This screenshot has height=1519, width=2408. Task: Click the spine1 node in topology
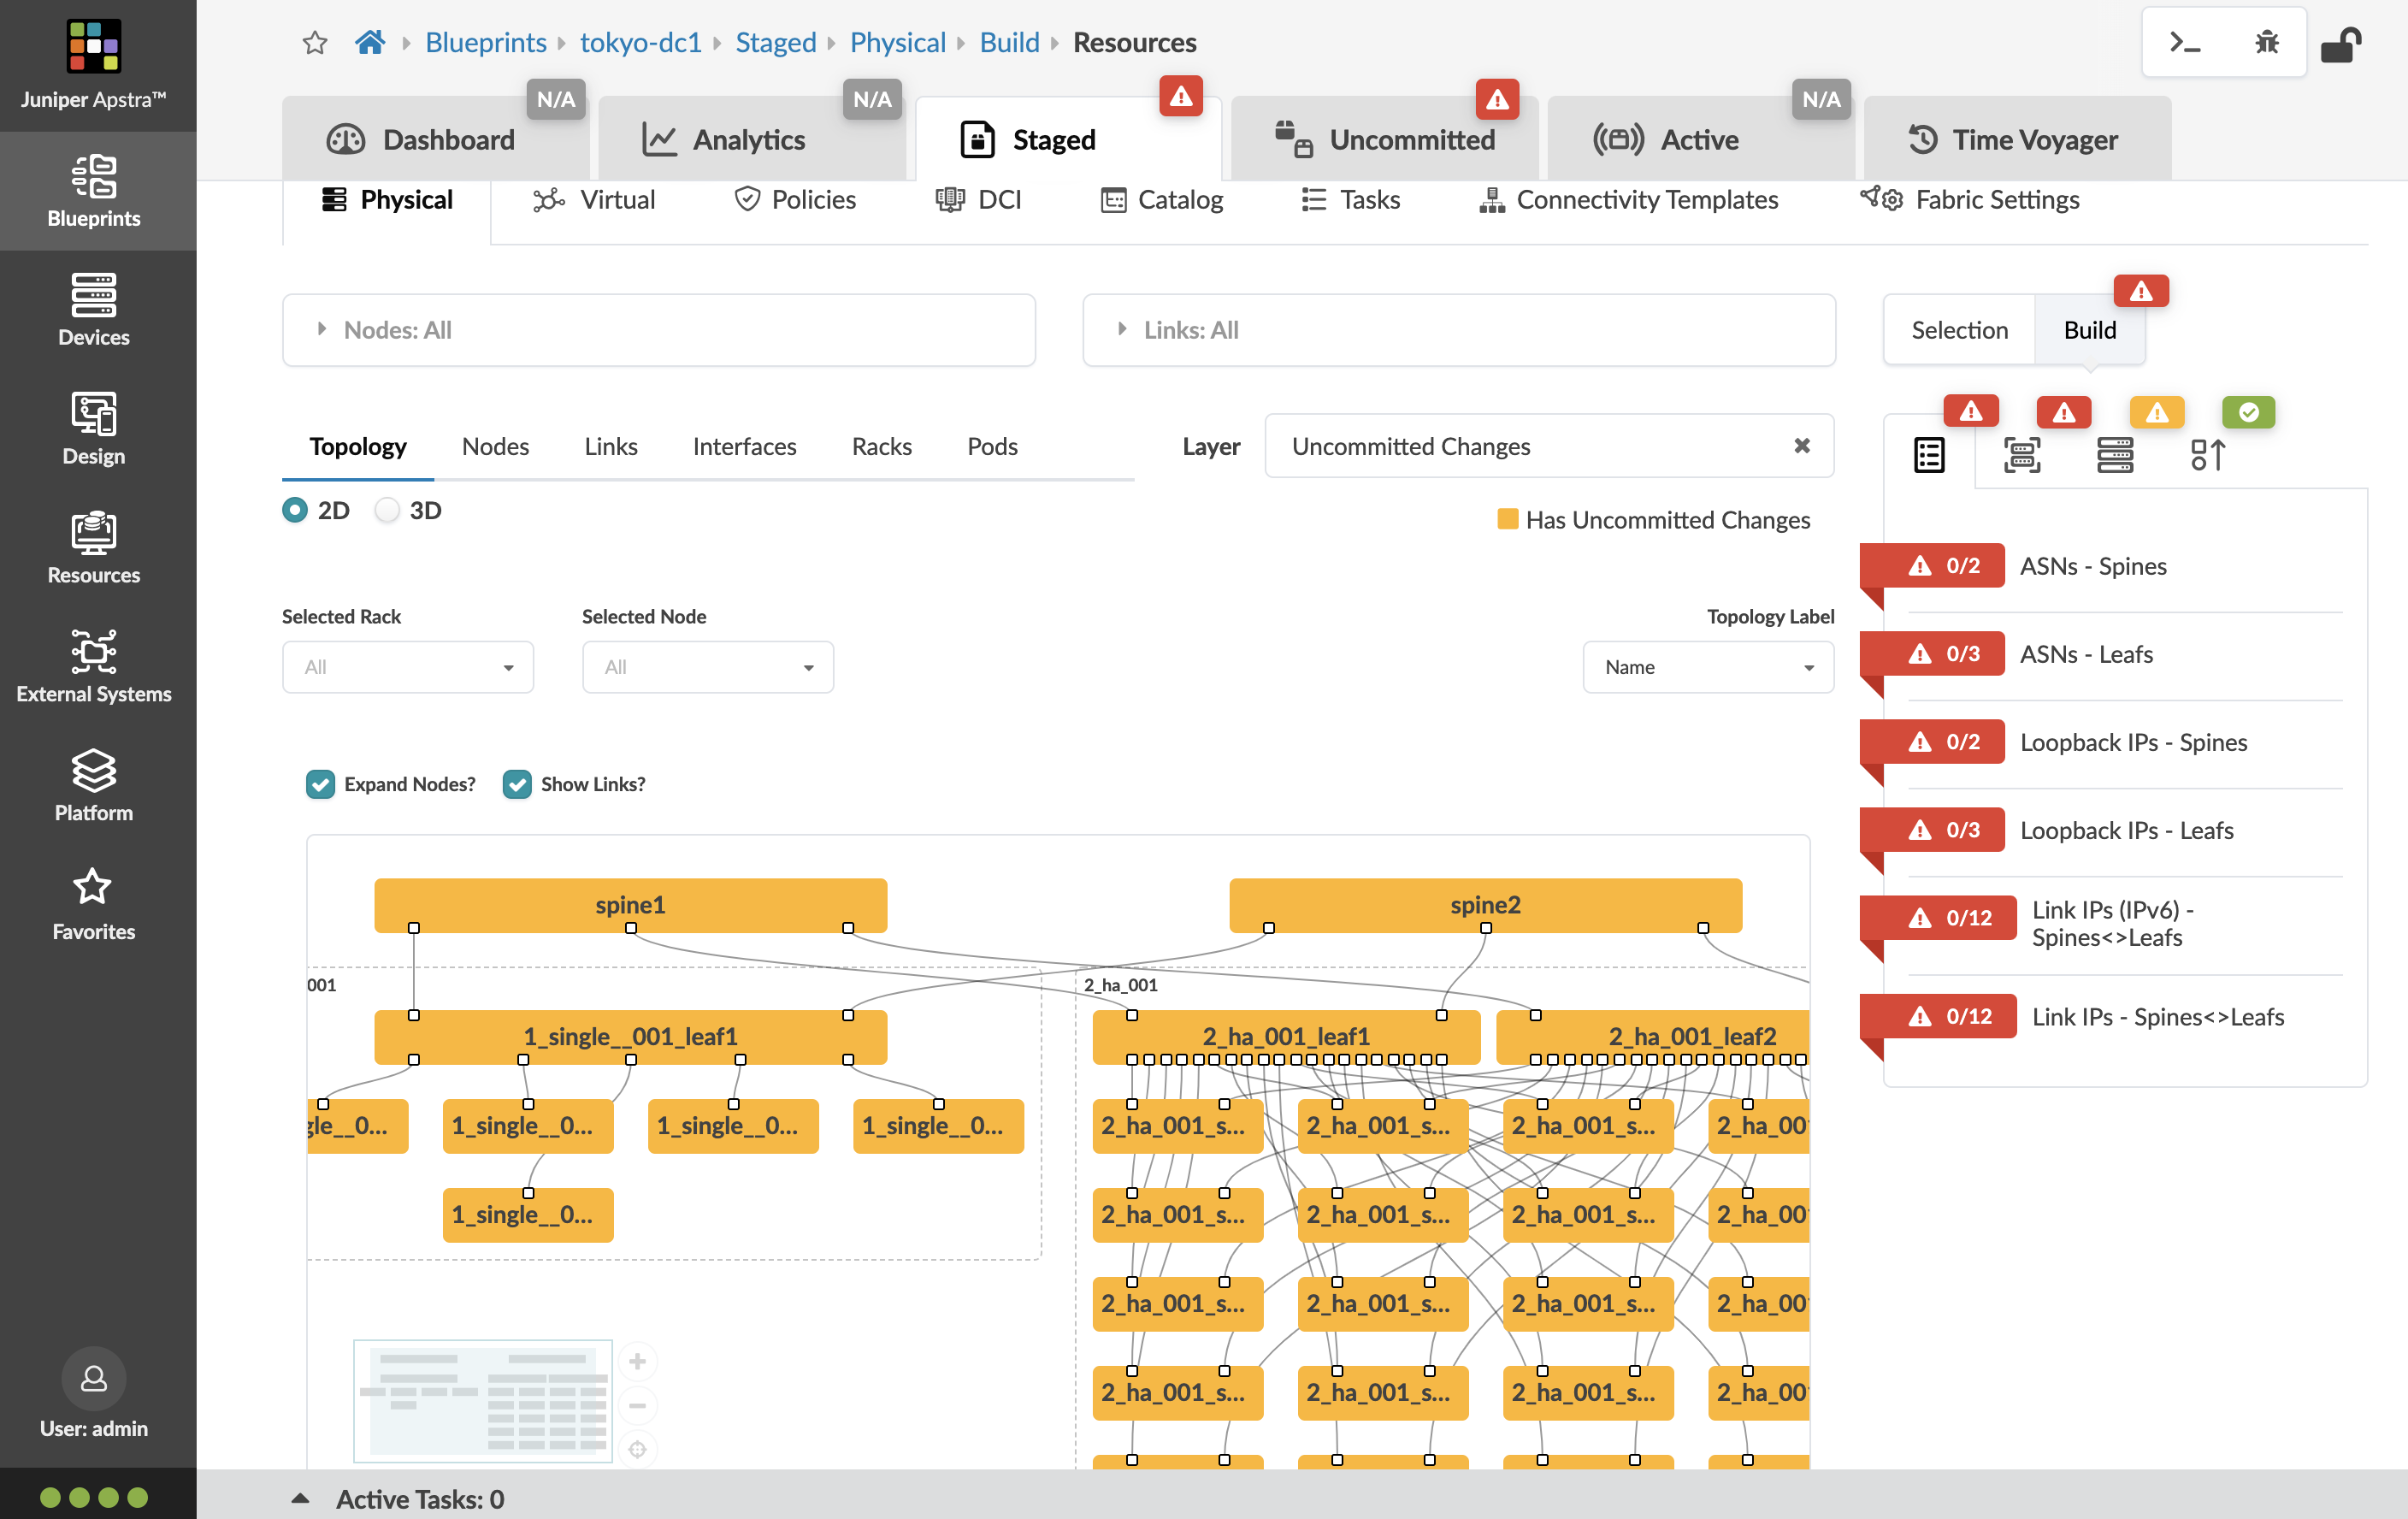tap(630, 904)
